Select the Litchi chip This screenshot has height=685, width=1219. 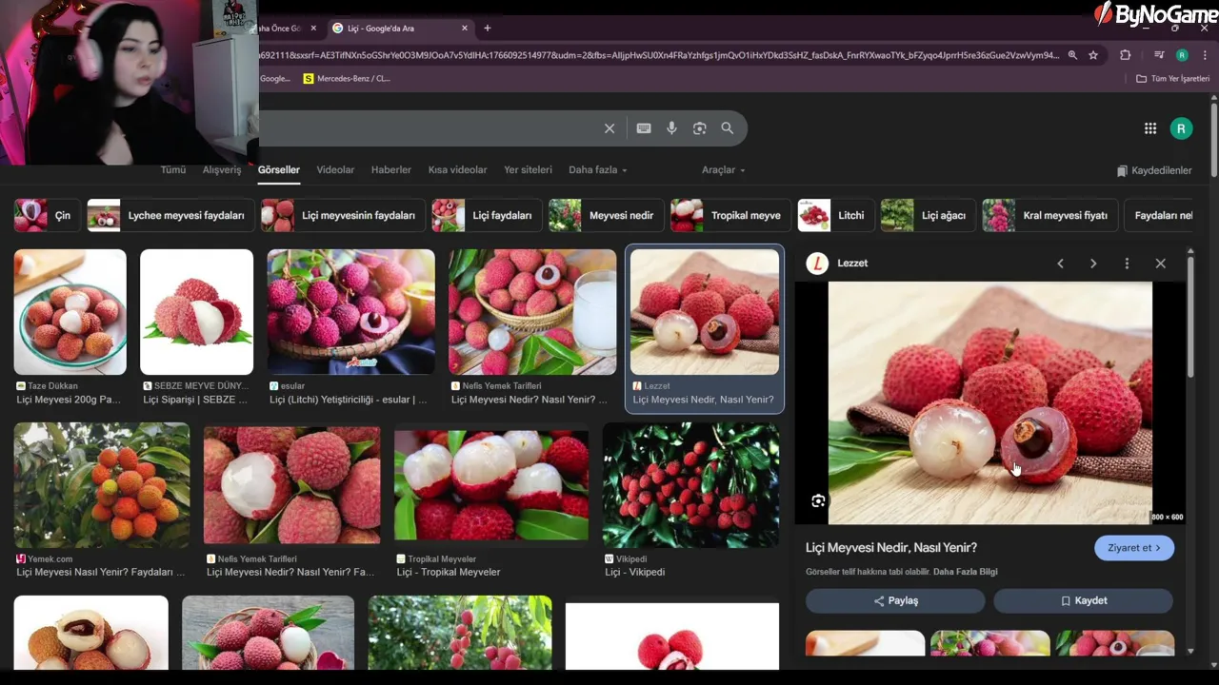(x=835, y=216)
